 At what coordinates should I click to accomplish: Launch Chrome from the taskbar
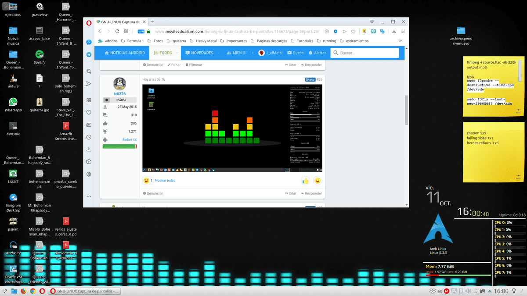click(32, 291)
